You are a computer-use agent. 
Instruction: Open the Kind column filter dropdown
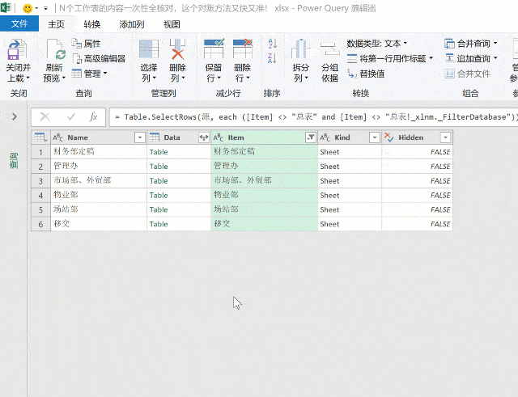(x=374, y=137)
